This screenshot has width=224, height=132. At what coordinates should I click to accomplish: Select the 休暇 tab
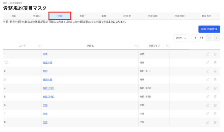point(60,16)
